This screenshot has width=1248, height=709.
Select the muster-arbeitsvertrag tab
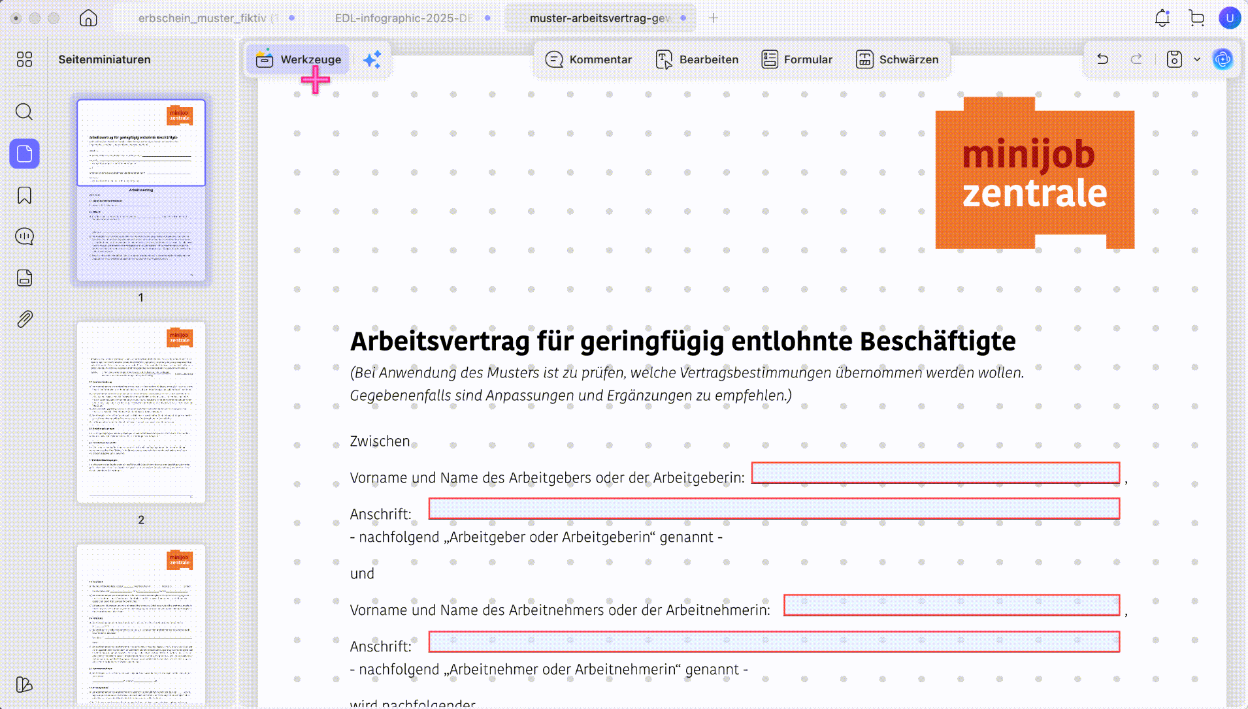(600, 18)
